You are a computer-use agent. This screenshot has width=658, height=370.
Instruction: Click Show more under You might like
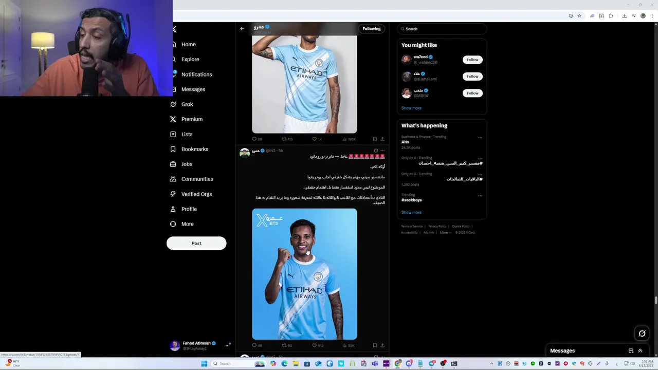point(411,108)
